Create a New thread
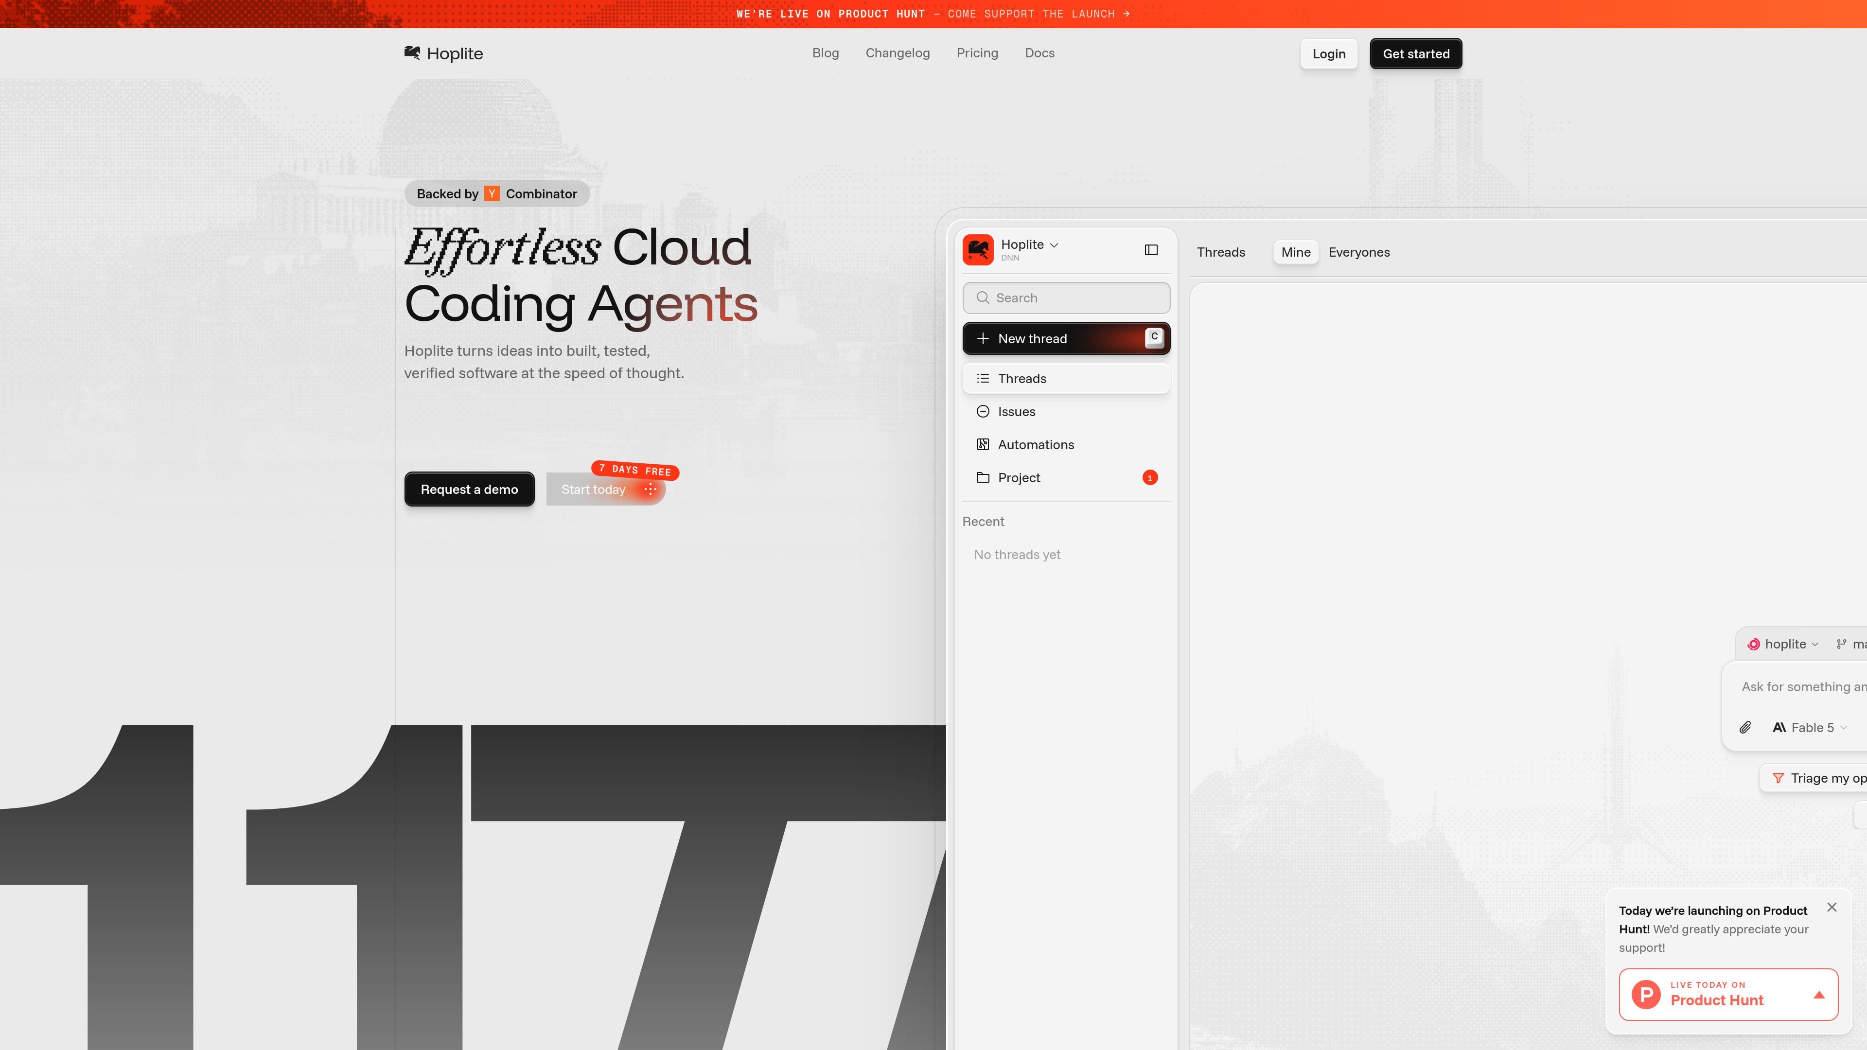The height and width of the screenshot is (1050, 1867). coord(1066,338)
